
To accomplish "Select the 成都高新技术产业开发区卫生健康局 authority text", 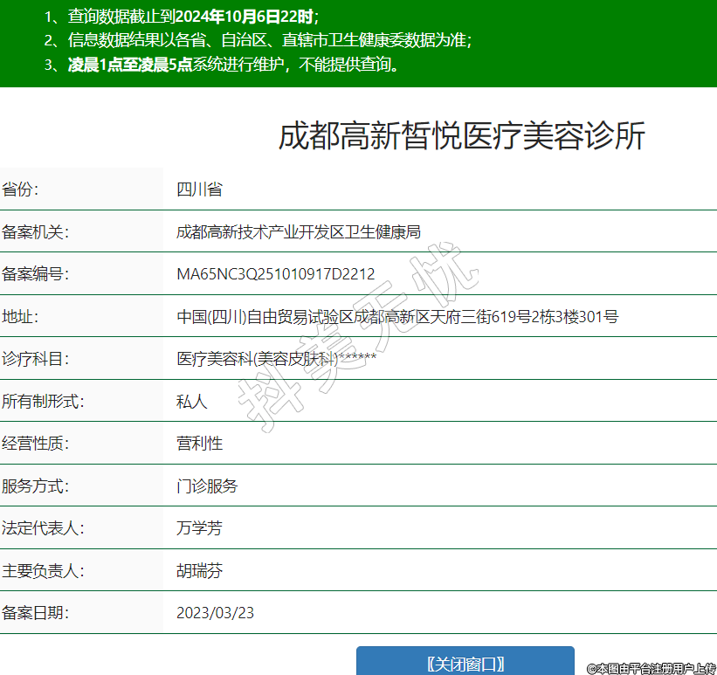I will (298, 231).
